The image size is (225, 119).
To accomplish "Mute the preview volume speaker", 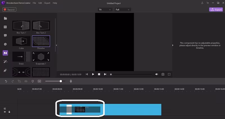I will (157, 74).
